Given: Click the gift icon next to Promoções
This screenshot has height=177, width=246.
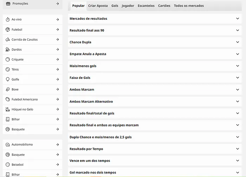Looking at the screenshot, I should (8, 4).
